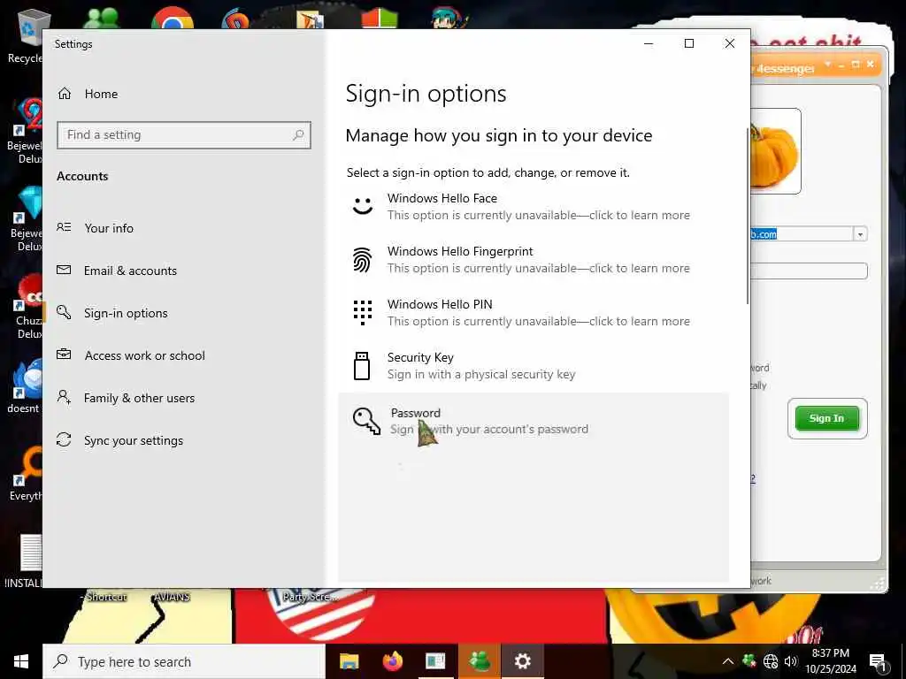Select Security Key sign-in option
The height and width of the screenshot is (679, 906).
click(534, 366)
